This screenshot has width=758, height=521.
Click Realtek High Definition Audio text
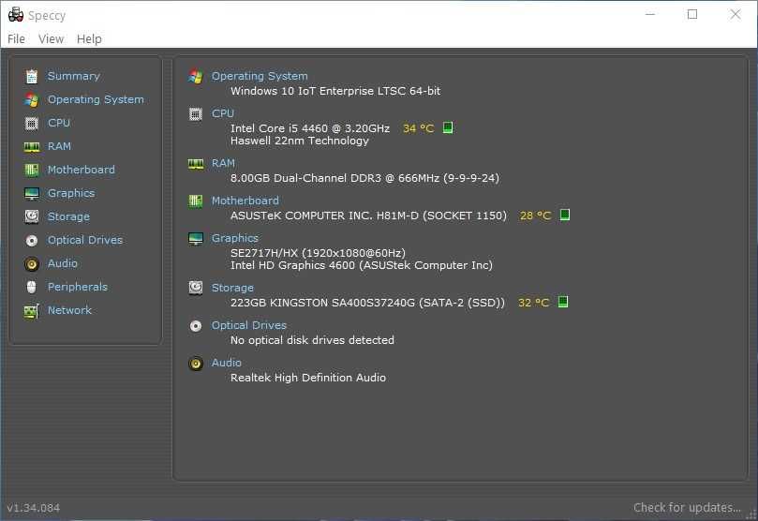pyautogui.click(x=308, y=378)
